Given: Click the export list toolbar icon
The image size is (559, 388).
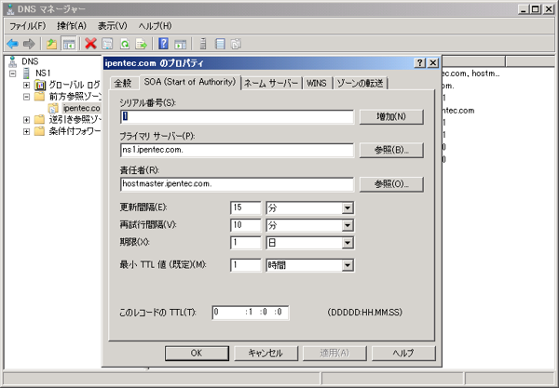Looking at the screenshot, I should [142, 44].
